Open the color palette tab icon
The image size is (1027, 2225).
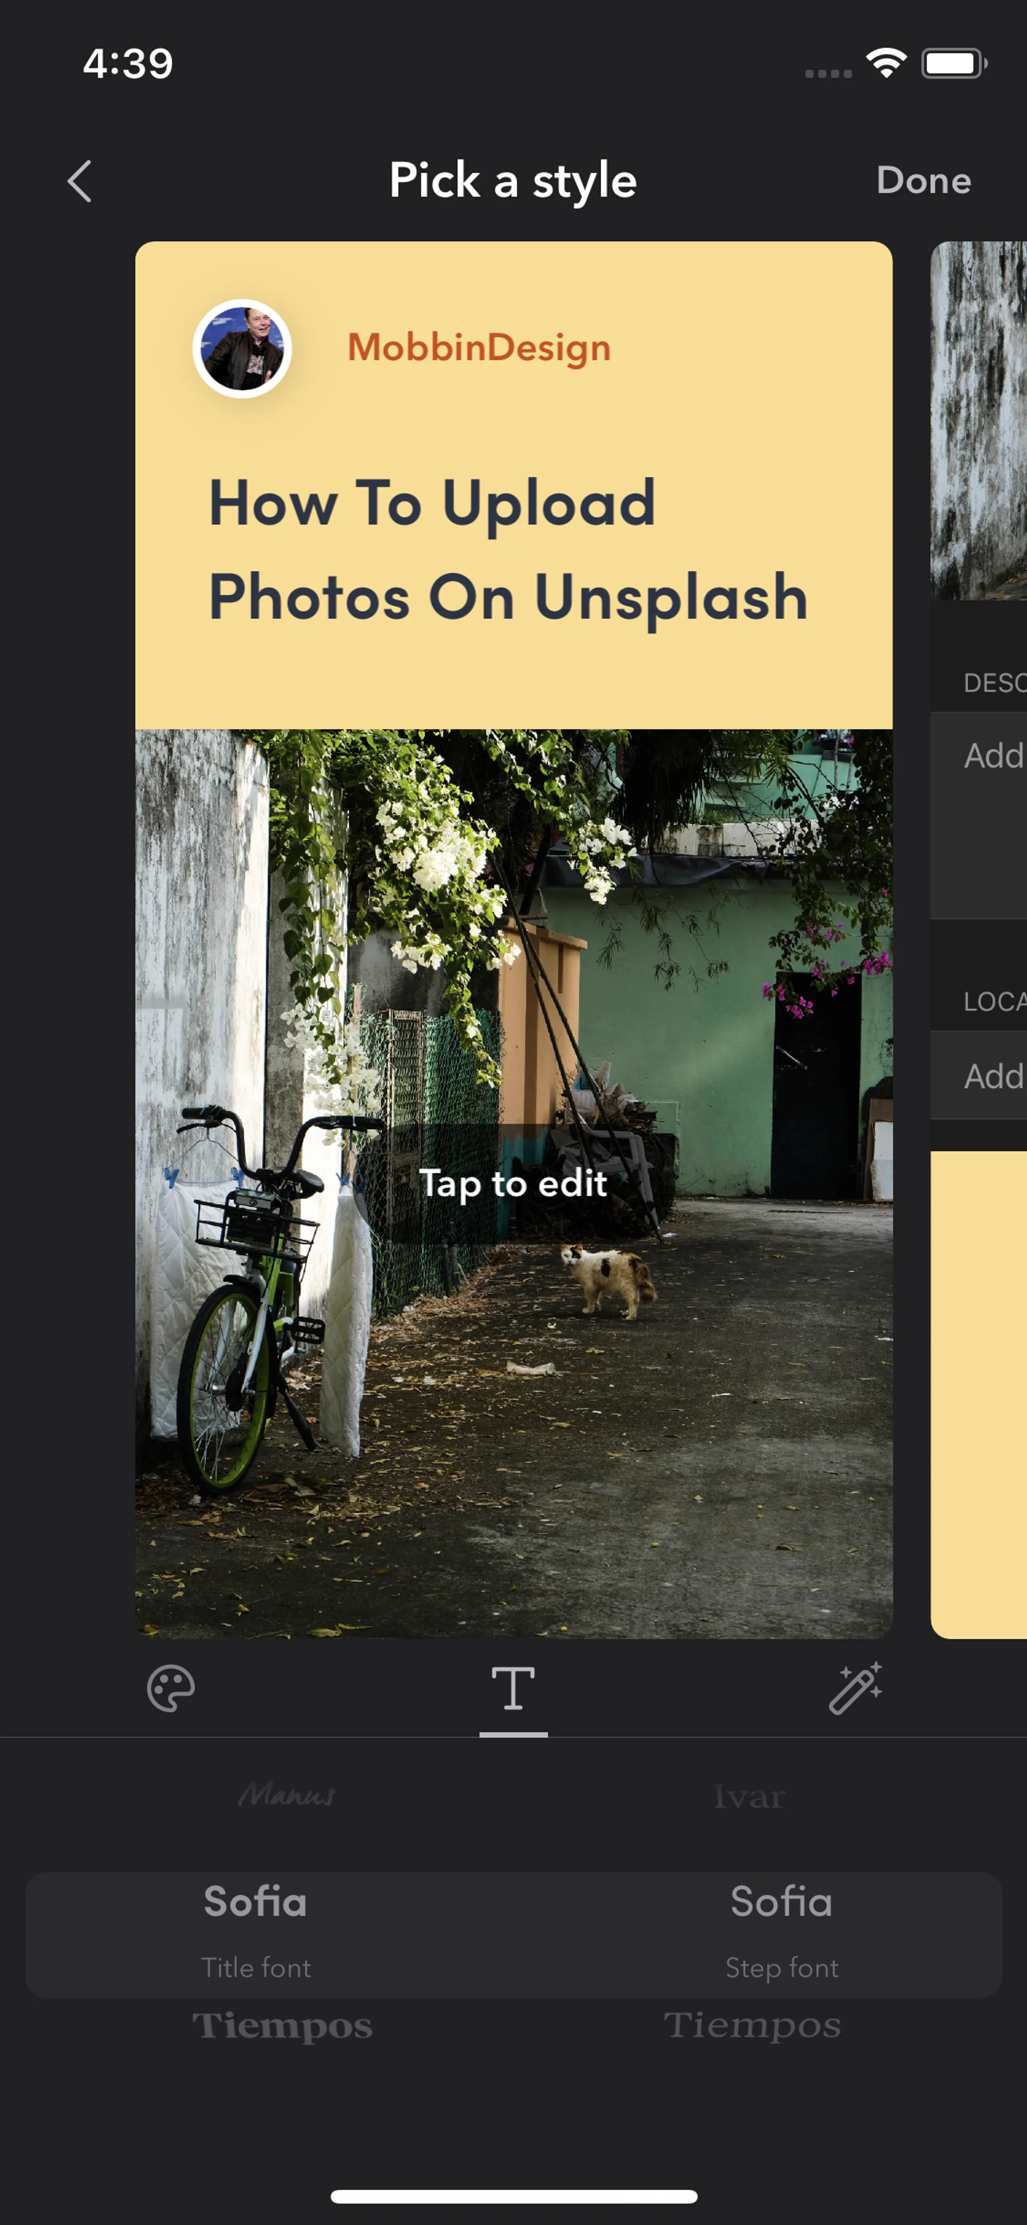[171, 1689]
